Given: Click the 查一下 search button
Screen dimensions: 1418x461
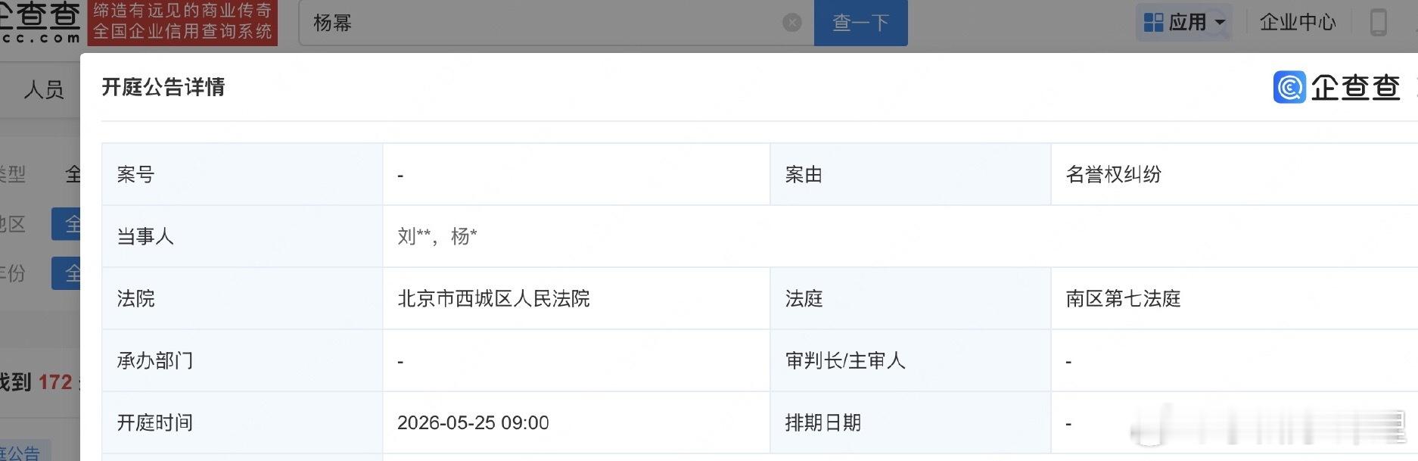Looking at the screenshot, I should click(x=860, y=22).
